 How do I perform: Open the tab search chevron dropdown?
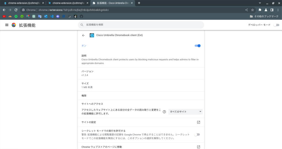point(260,3)
